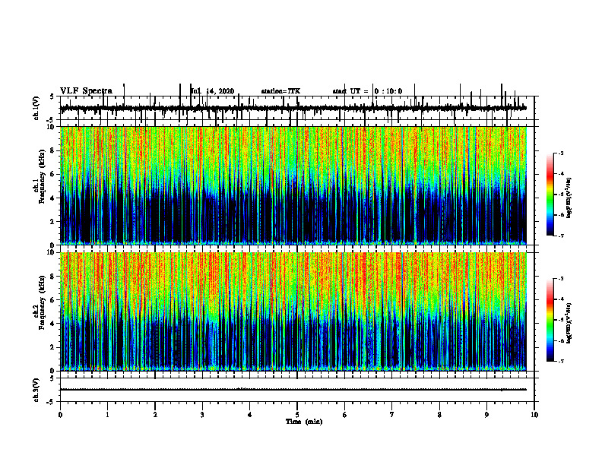Image resolution: width=602 pixels, height=465 pixels.
Task: Click the time axis tick label "7"
Action: pos(392,415)
